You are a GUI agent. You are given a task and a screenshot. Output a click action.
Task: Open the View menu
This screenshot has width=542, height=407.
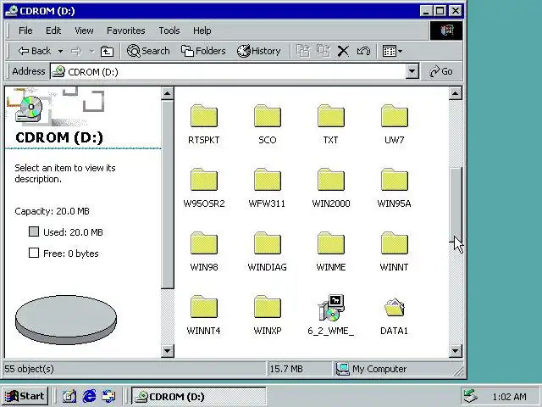click(84, 31)
